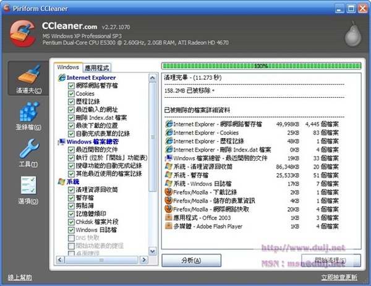The image size is (371, 286).
Task: Click checklist scrollbar up arrow
Action: 153,78
